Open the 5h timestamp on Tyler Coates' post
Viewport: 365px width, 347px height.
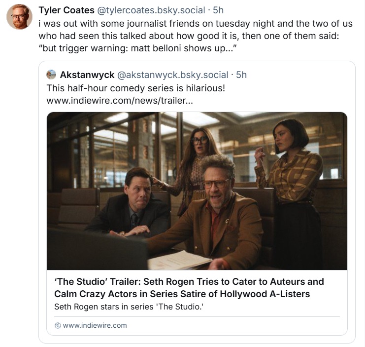pos(218,10)
